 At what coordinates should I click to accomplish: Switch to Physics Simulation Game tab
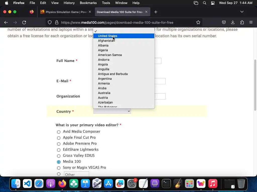click(66, 12)
